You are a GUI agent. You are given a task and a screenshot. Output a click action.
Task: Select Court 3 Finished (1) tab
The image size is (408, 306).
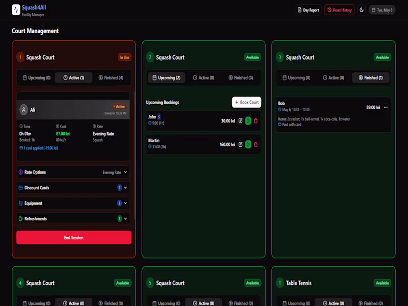(371, 78)
